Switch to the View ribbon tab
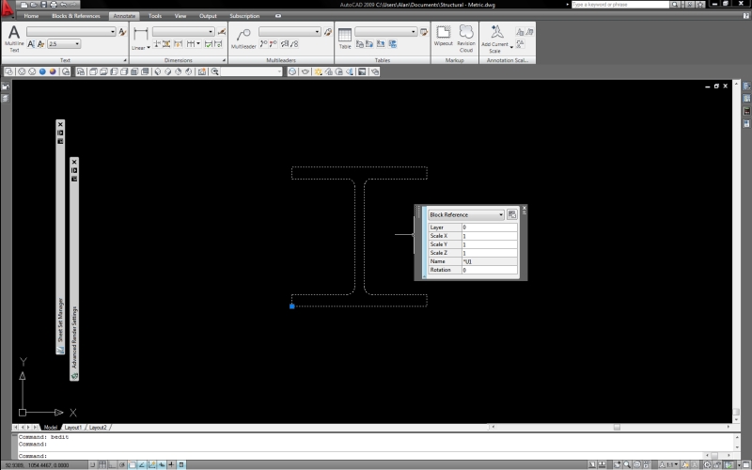 tap(180, 16)
